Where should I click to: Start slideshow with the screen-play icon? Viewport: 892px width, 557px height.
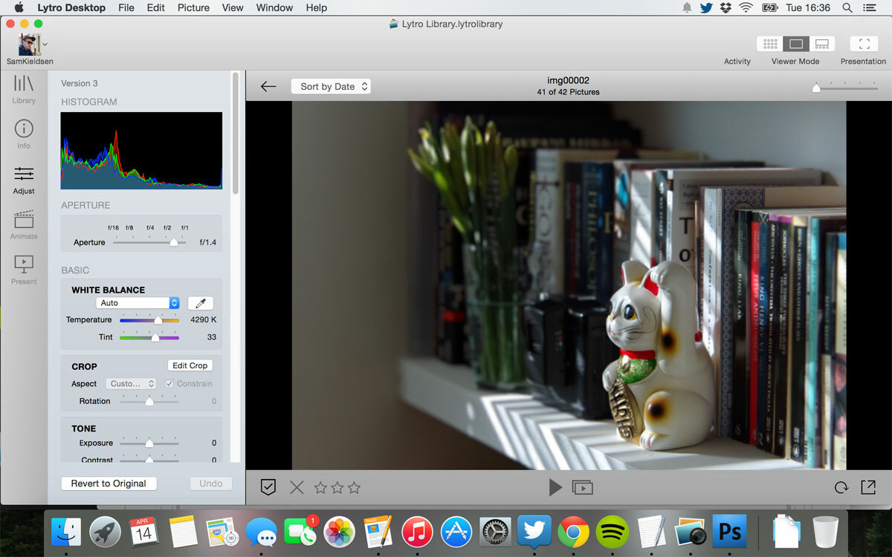(x=582, y=488)
